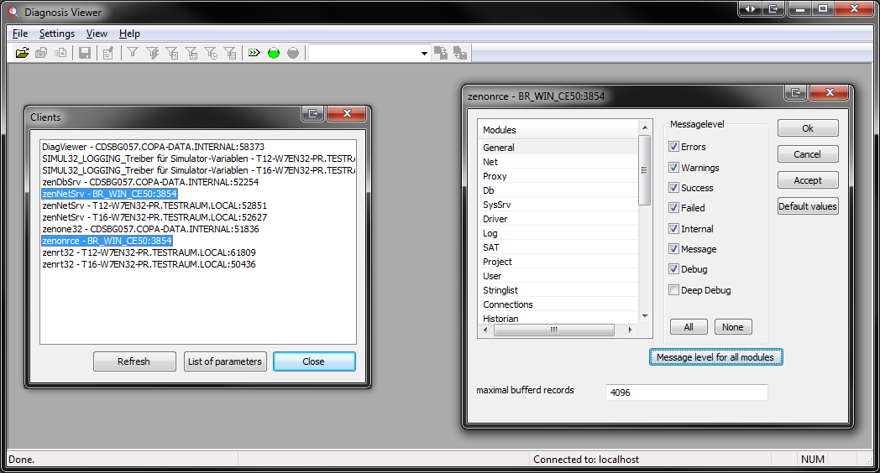The width and height of the screenshot is (880, 473).
Task: Toggle the Message checkbox
Action: 674,249
